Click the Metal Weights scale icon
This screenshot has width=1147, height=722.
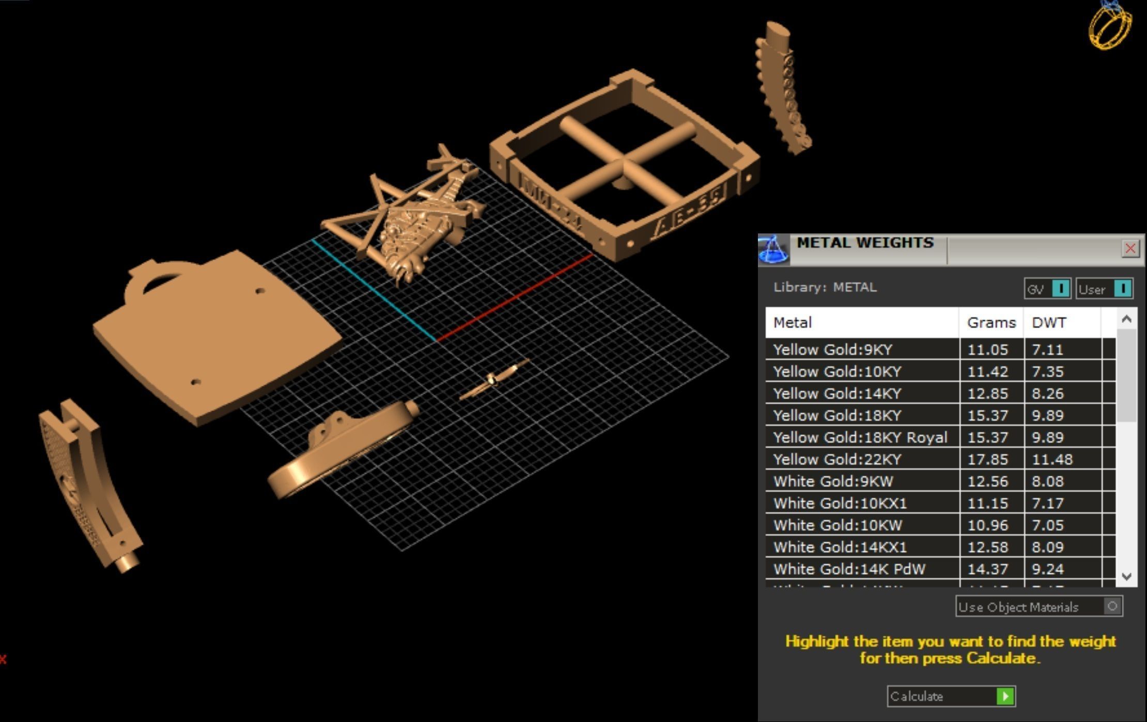click(x=773, y=250)
